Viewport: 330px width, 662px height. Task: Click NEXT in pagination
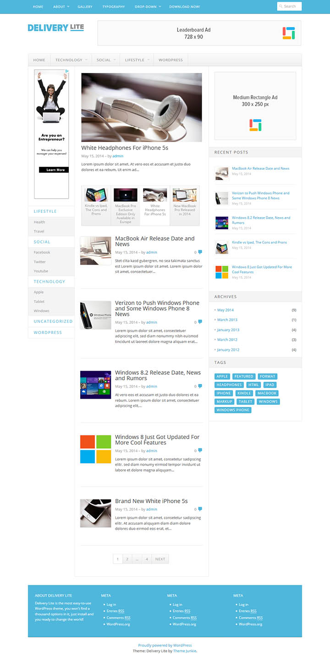point(160,559)
